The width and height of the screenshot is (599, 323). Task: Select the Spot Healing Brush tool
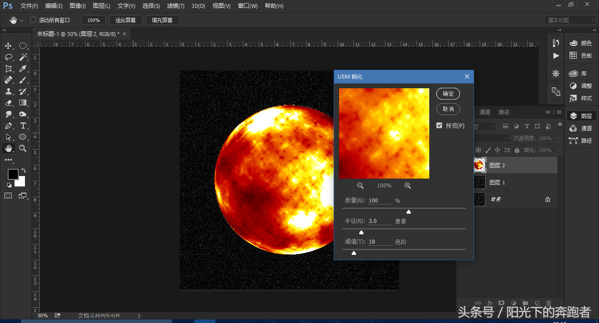coord(8,80)
